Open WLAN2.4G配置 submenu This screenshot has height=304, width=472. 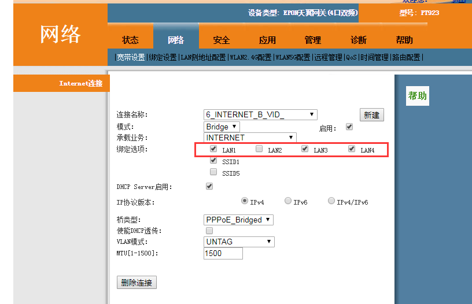click(x=250, y=57)
